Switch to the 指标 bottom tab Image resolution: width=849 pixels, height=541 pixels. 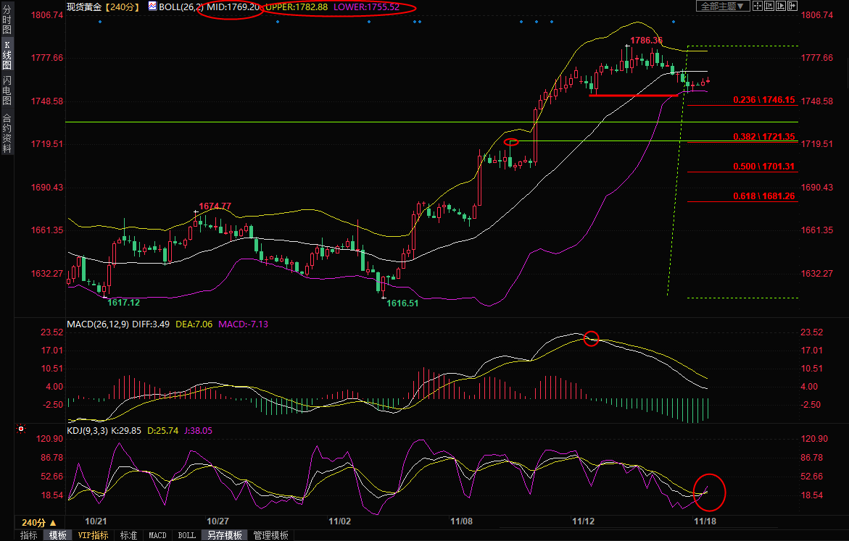[x=29, y=535]
